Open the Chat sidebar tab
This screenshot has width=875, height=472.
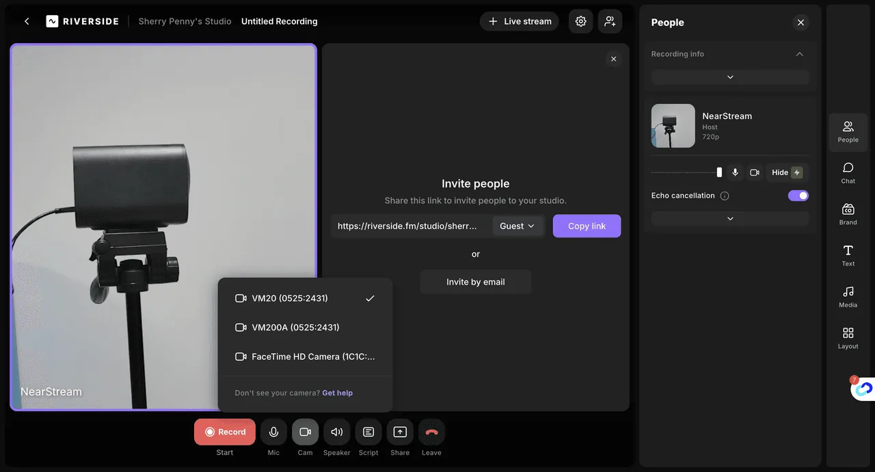coord(848,172)
